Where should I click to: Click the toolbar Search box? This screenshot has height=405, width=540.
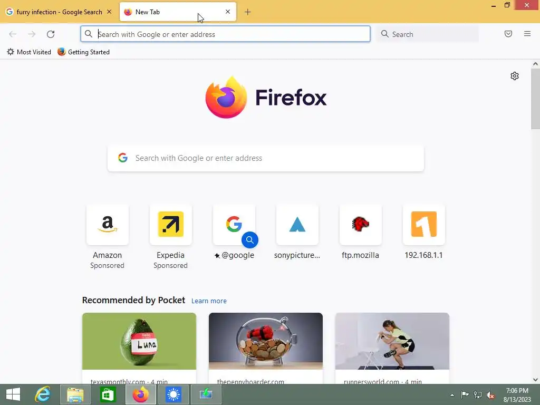(427, 34)
